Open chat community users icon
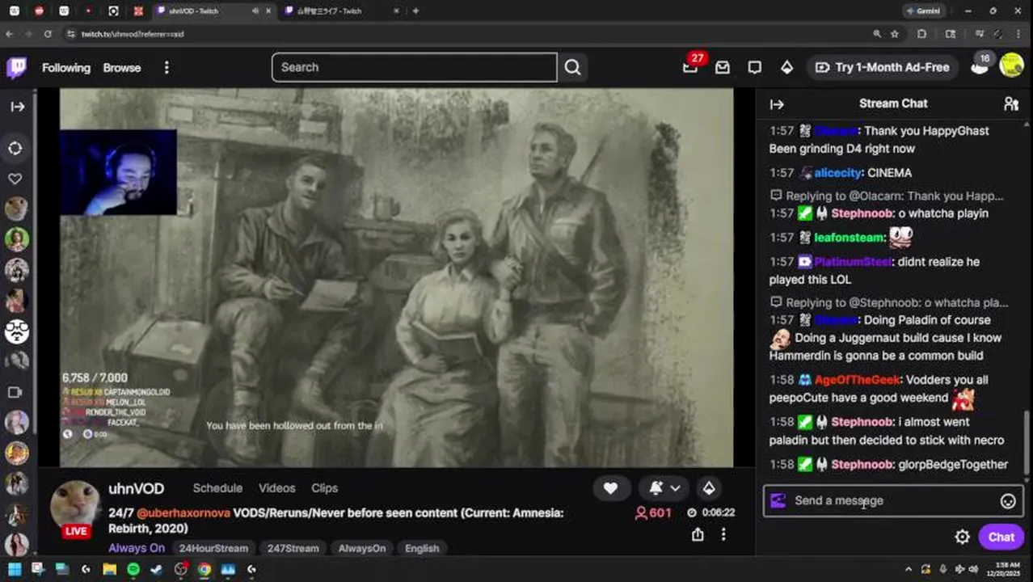1033x582 pixels. point(1010,103)
